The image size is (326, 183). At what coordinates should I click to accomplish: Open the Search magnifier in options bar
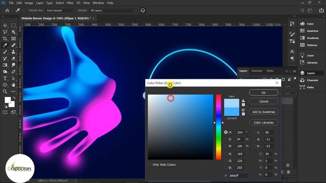pos(302,10)
